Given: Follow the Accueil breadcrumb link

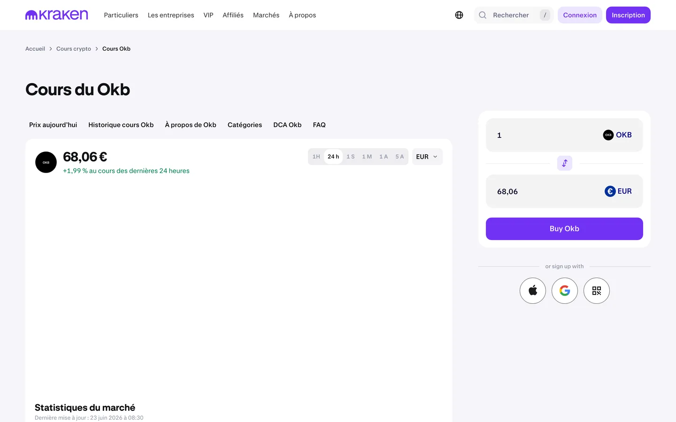Looking at the screenshot, I should pyautogui.click(x=35, y=49).
